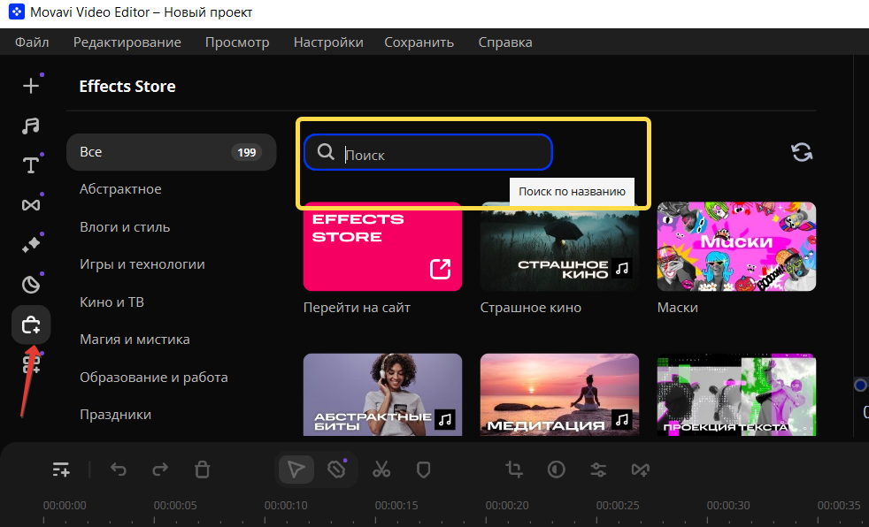This screenshot has width=869, height=527.
Task: Open the Titles text tool
Action: [31, 165]
